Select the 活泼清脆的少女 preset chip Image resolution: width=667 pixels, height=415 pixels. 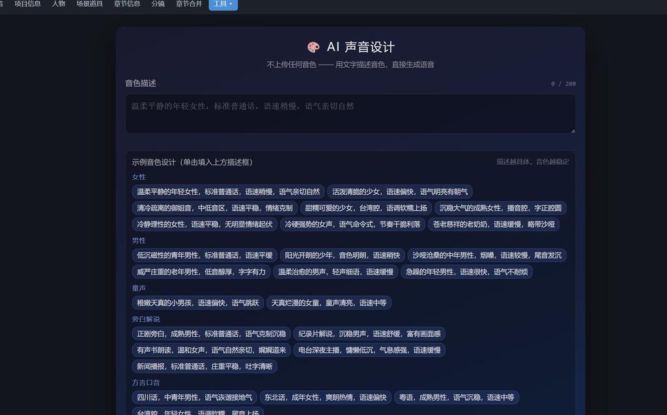pos(400,192)
